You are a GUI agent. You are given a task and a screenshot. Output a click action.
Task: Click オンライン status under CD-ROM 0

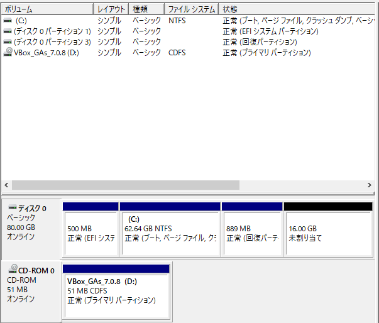[x=21, y=299]
